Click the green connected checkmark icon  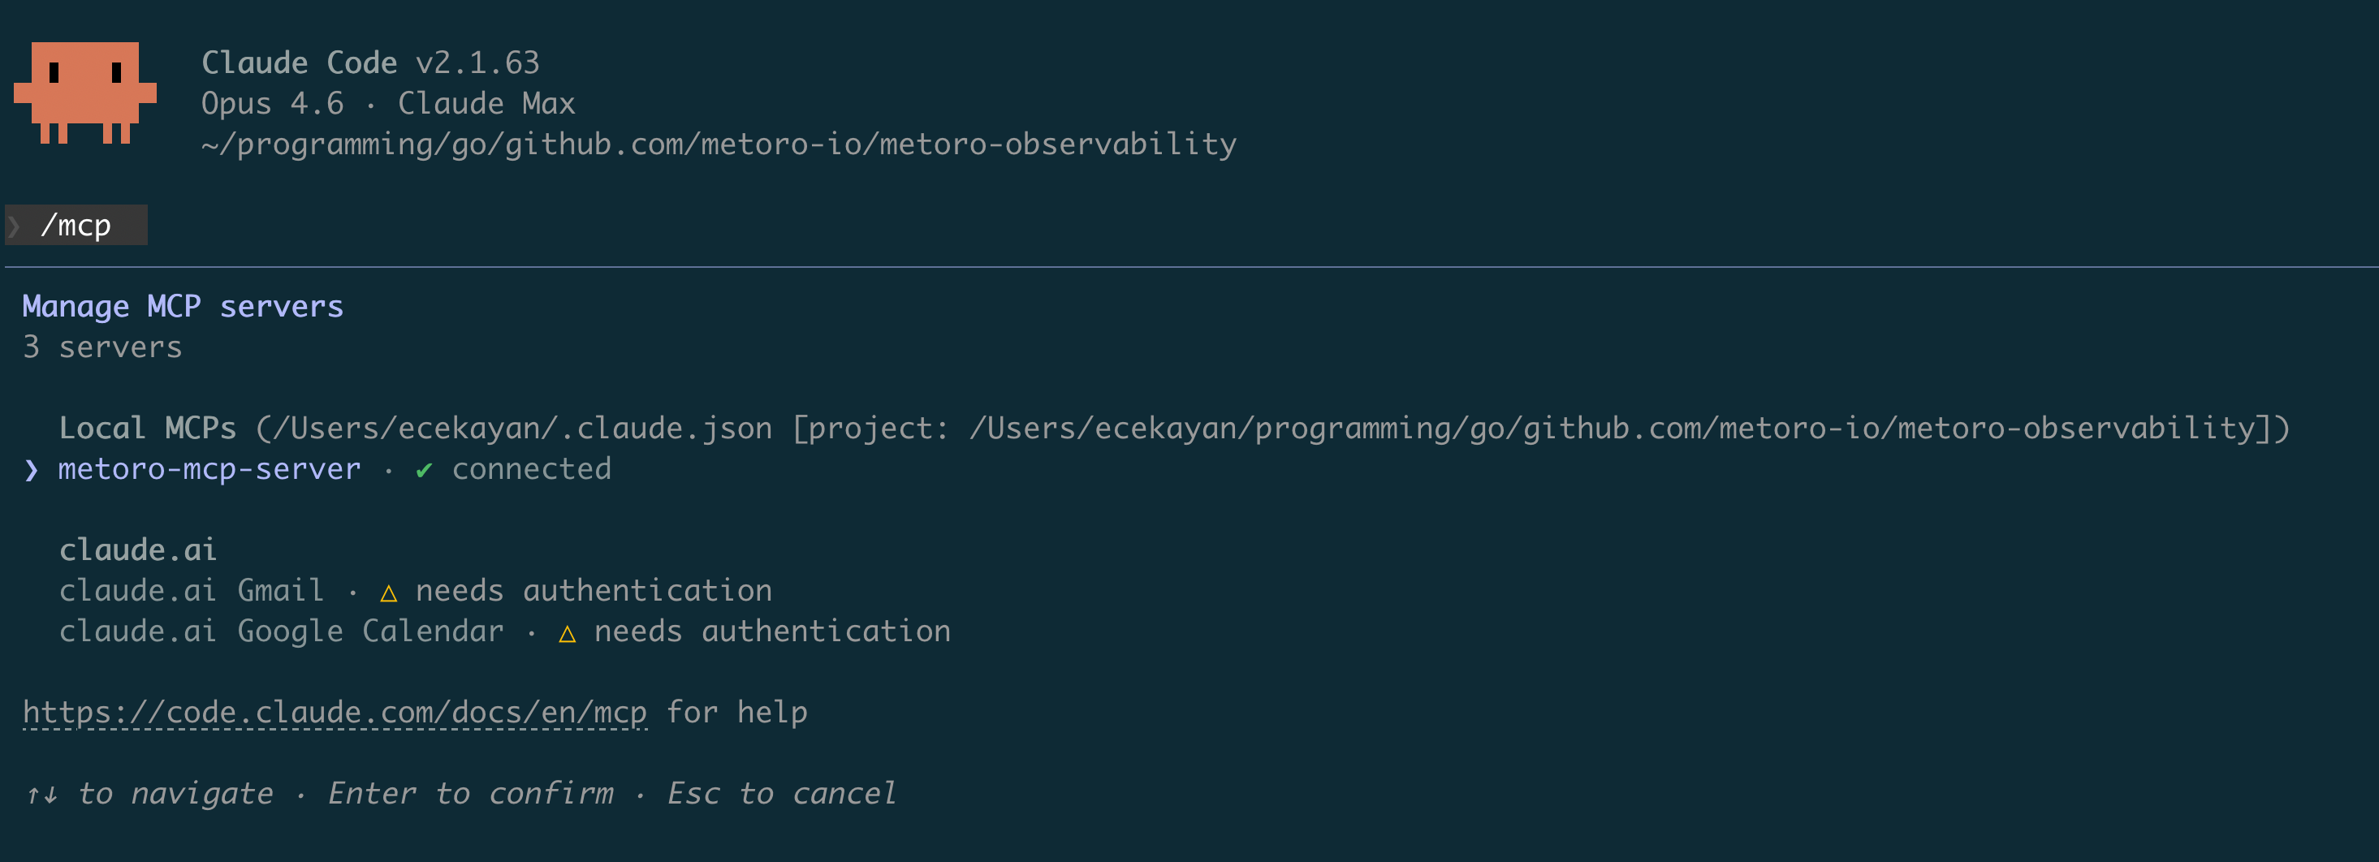point(424,471)
